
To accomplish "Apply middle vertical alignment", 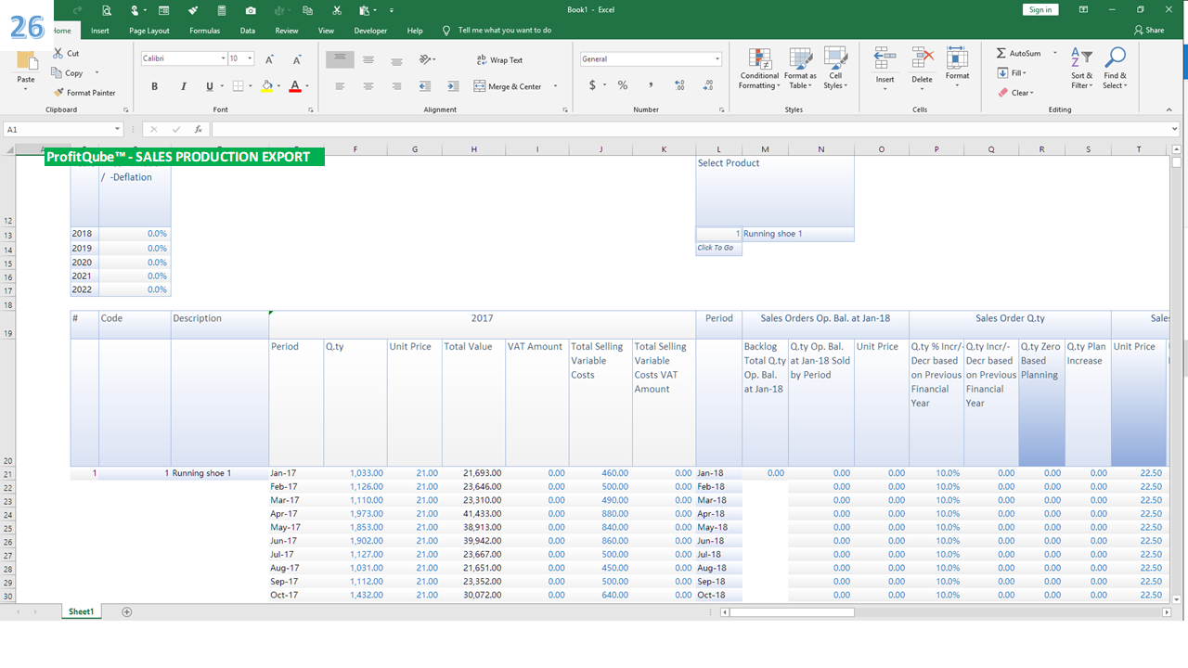I will [368, 59].
